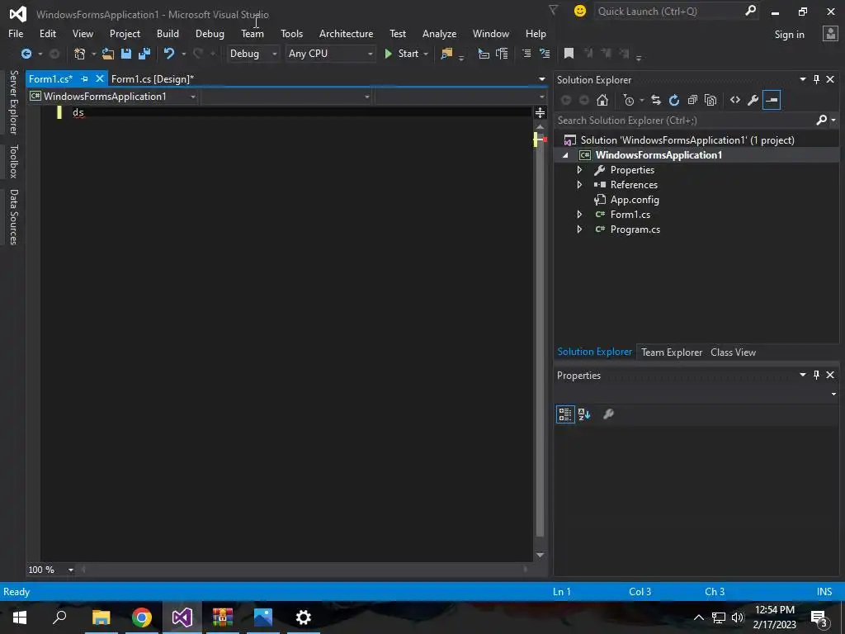This screenshot has width=845, height=634.
Task: Undo the last edit via toolbar
Action: [x=169, y=54]
